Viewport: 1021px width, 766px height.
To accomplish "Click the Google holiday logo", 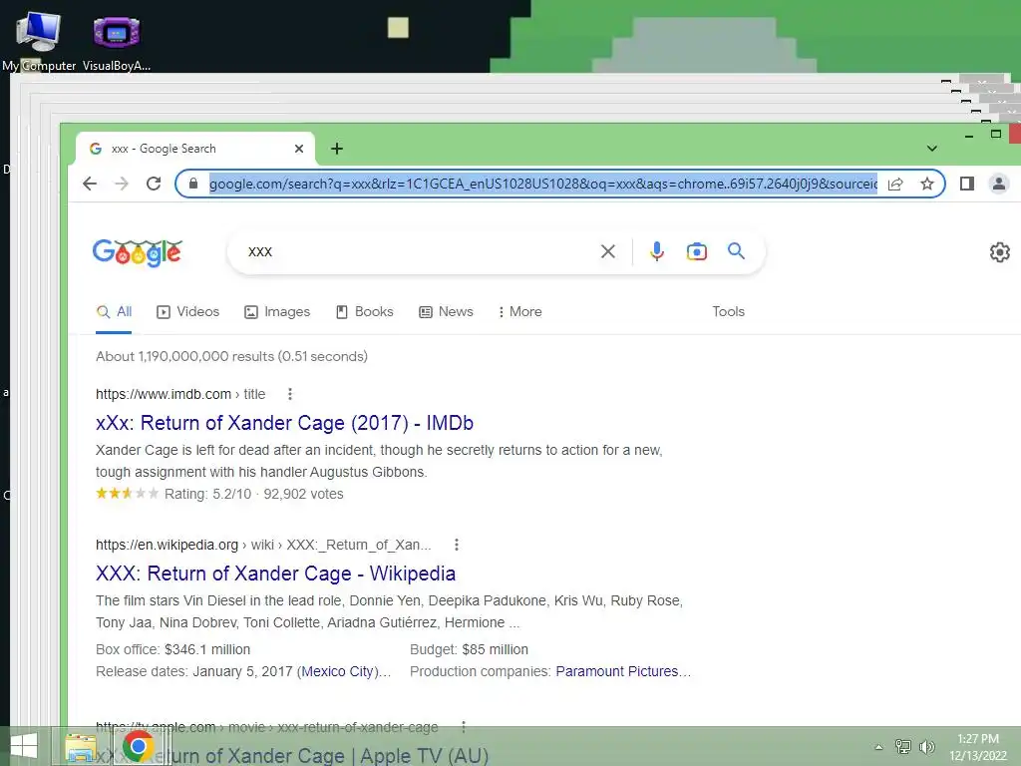I will (x=138, y=252).
